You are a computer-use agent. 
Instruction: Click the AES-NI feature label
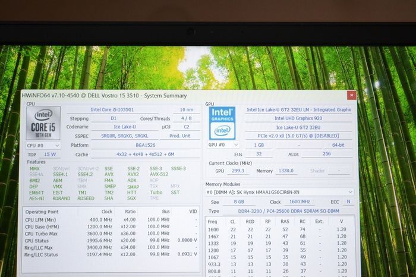tap(37, 198)
